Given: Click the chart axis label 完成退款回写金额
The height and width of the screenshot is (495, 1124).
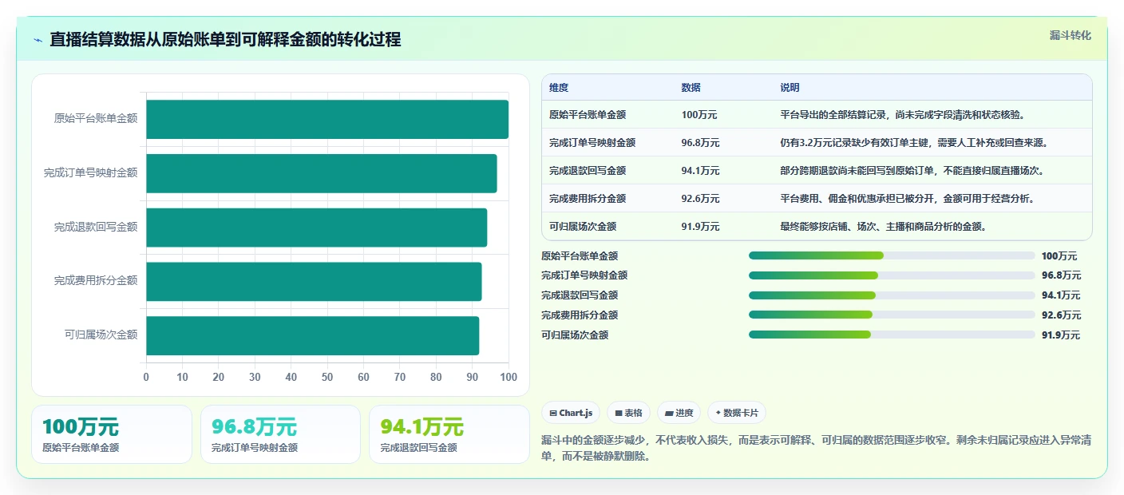Looking at the screenshot, I should click(96, 227).
